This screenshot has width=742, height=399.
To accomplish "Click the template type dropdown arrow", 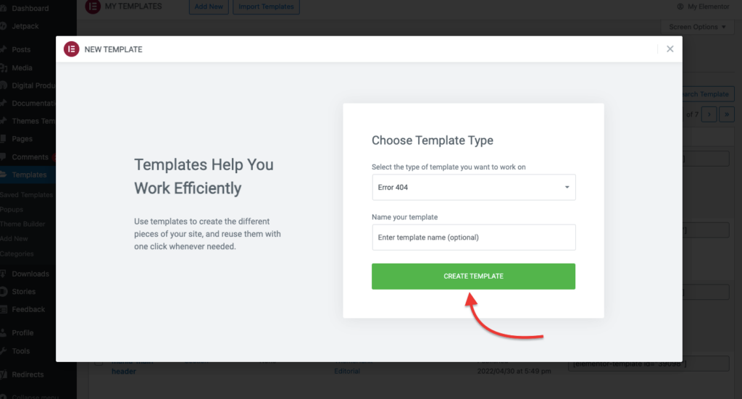I will [x=567, y=188].
